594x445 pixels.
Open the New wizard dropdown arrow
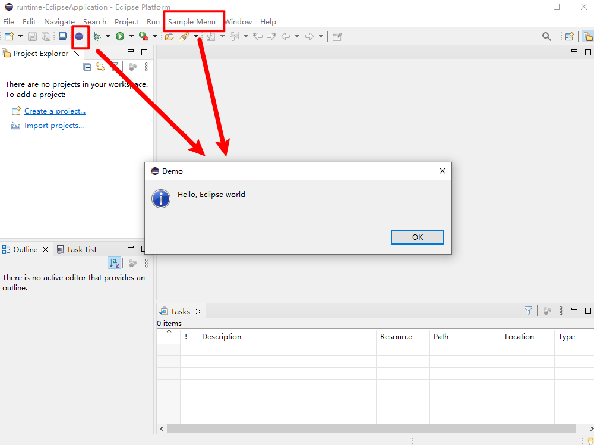point(20,36)
